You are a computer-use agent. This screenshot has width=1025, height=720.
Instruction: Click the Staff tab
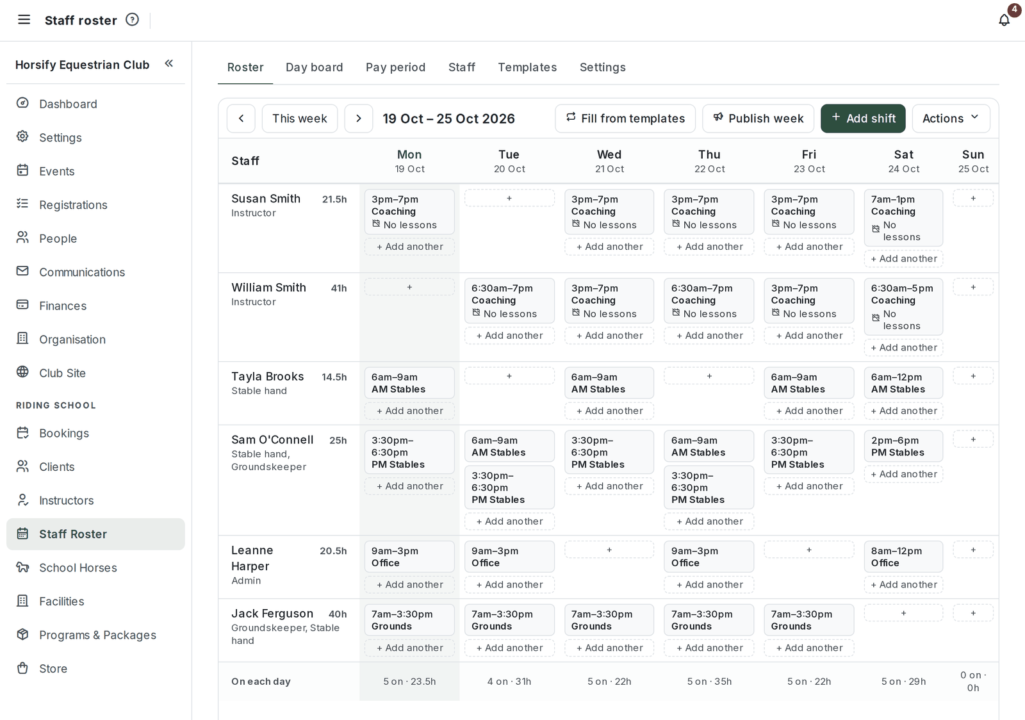click(x=461, y=67)
